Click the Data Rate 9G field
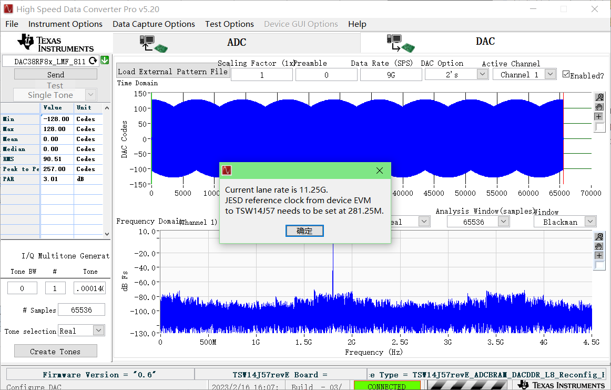 coord(391,75)
